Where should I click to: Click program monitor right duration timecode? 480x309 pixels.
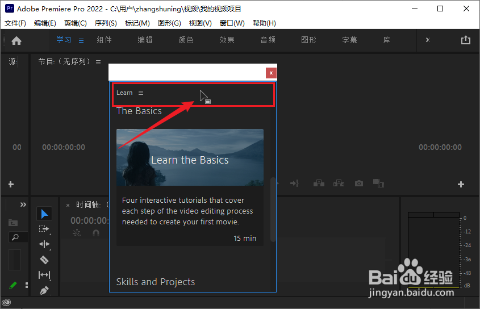pyautogui.click(x=440, y=147)
